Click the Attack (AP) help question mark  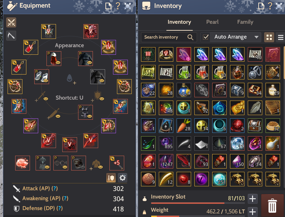54,188
